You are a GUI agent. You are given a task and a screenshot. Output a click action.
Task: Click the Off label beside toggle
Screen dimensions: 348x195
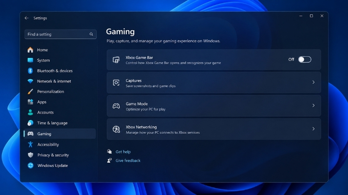291,59
